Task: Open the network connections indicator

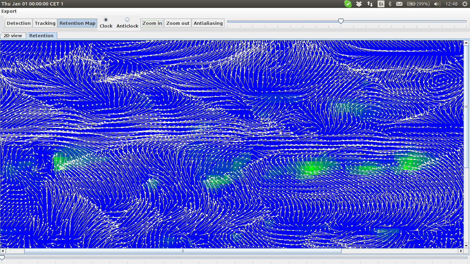Action: [x=370, y=4]
